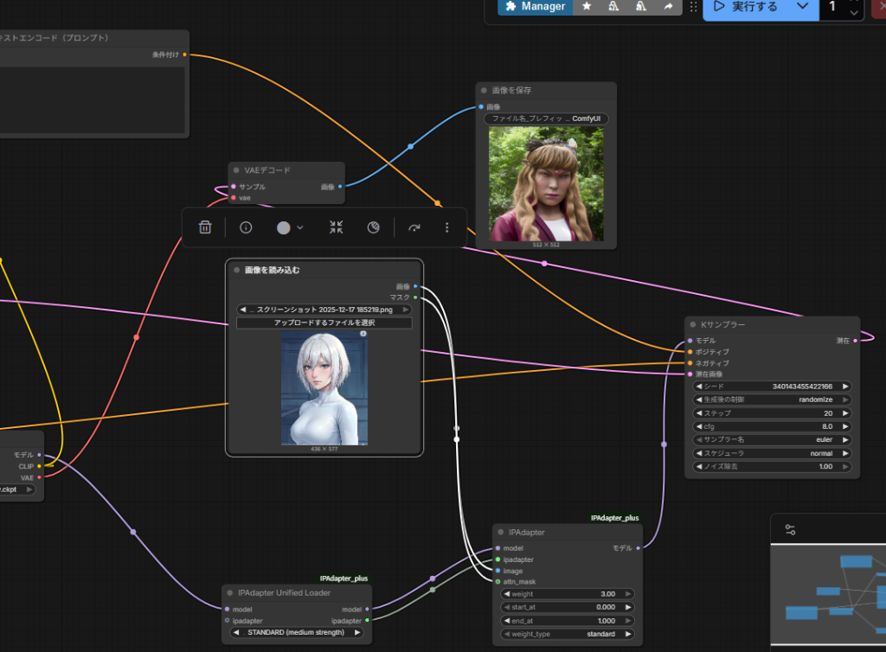Open the weight_type standard combo box

[568, 634]
